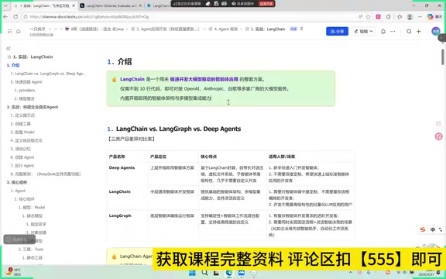
Task: Open the user avatar in Feishu header
Action: pyautogui.click(x=435, y=31)
